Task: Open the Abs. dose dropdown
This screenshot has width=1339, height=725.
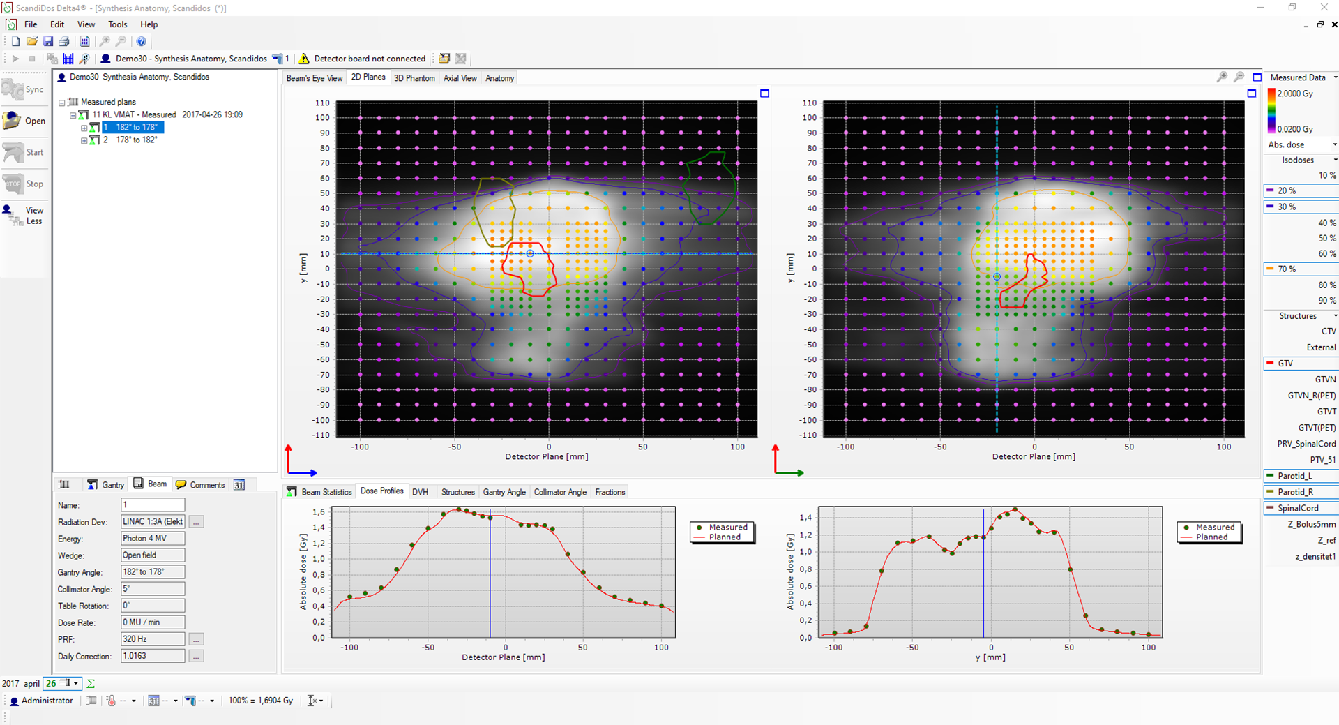Action: (1301, 144)
